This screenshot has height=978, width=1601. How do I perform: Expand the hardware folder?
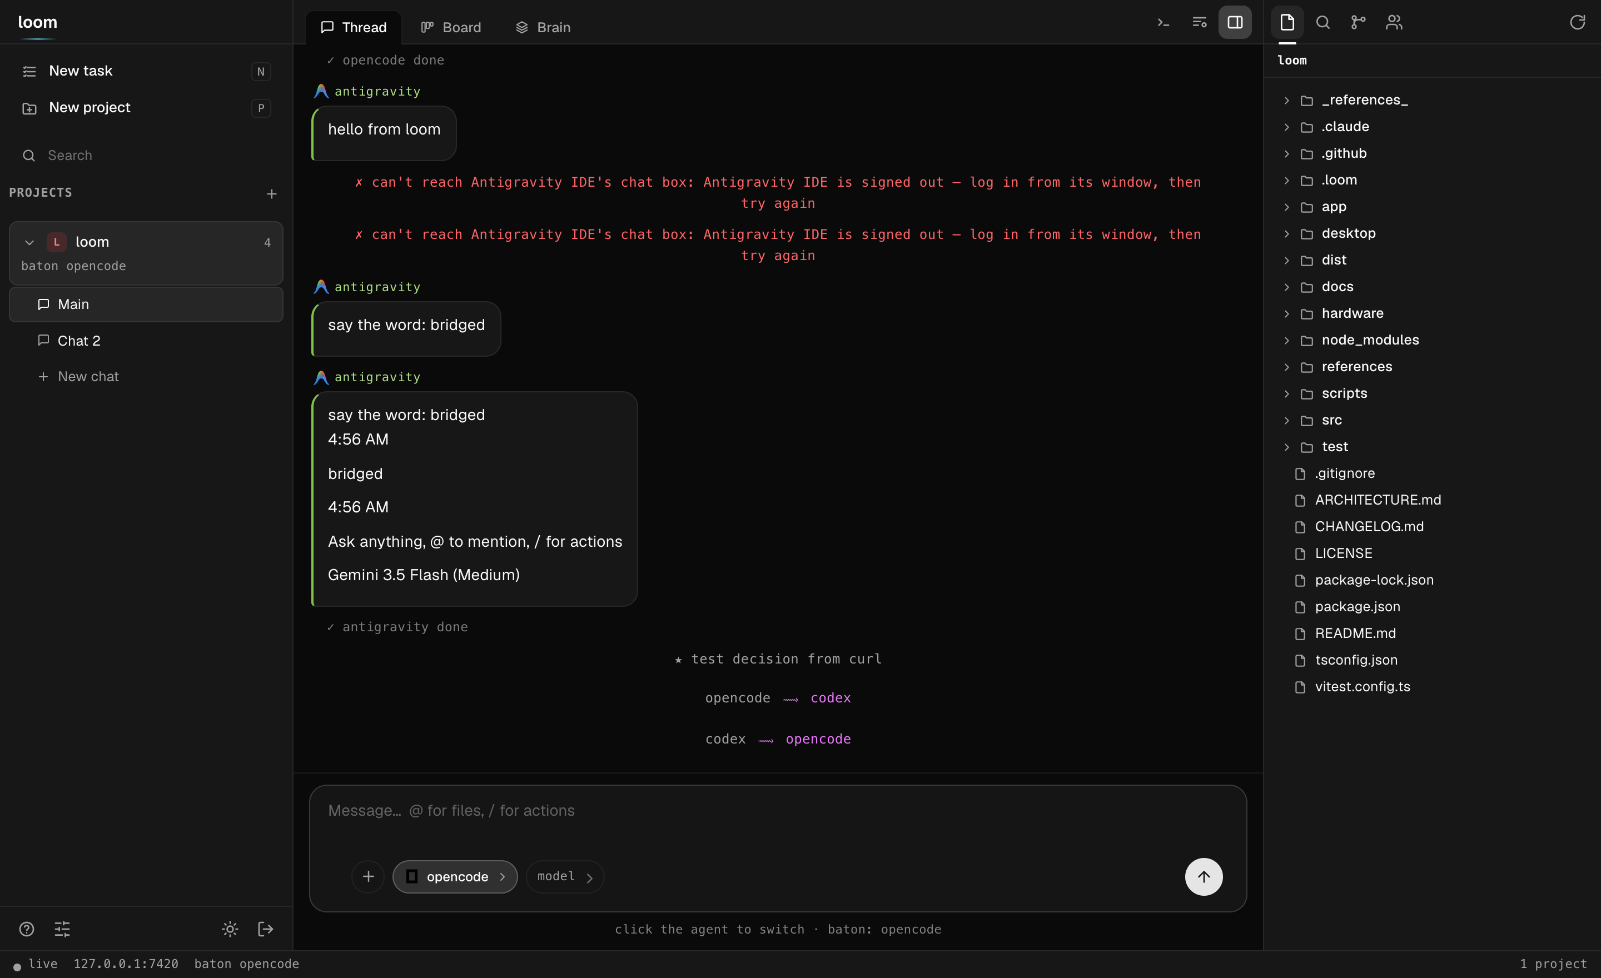point(1432,313)
